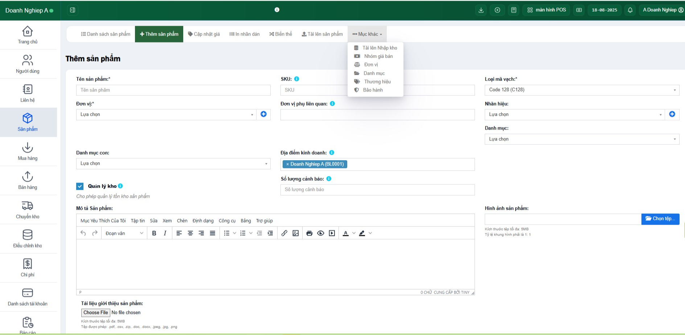Click the preview eye icon in editor
The height and width of the screenshot is (335, 685).
pos(320,233)
